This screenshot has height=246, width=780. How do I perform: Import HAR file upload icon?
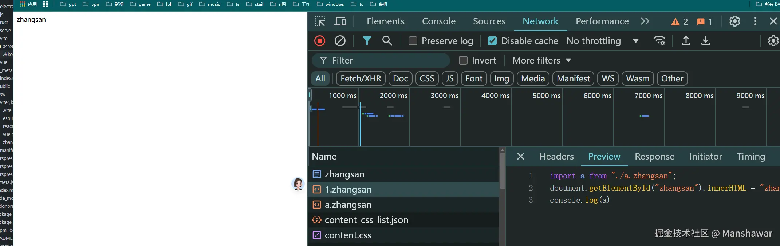pyautogui.click(x=686, y=41)
